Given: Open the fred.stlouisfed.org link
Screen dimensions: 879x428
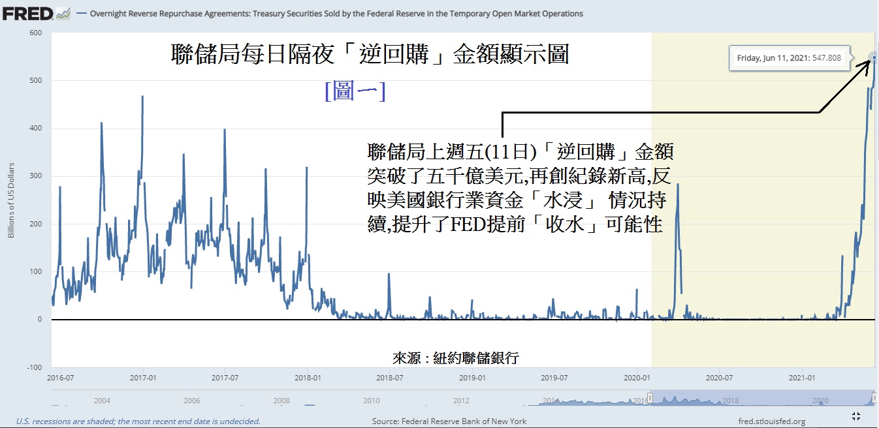Looking at the screenshot, I should [771, 421].
